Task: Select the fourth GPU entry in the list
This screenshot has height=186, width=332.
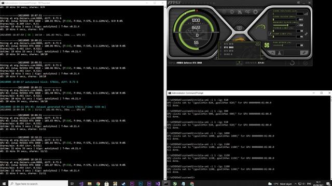Action: tap(228, 54)
